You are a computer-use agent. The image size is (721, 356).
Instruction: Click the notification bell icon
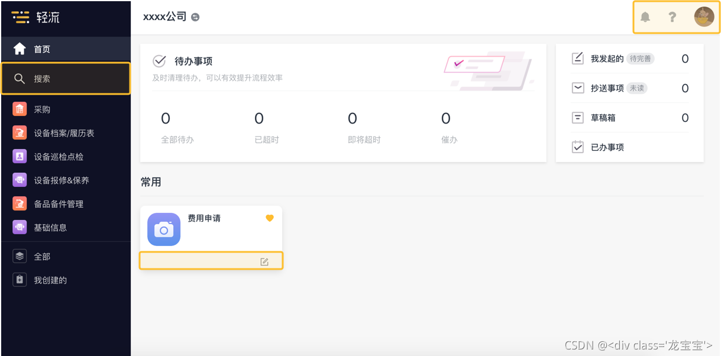[645, 17]
